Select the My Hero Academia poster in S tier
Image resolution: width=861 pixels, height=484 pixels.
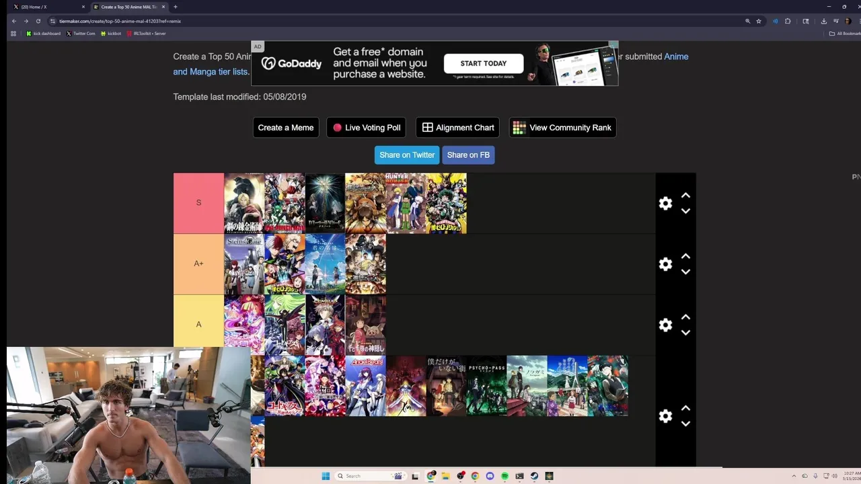(x=446, y=203)
